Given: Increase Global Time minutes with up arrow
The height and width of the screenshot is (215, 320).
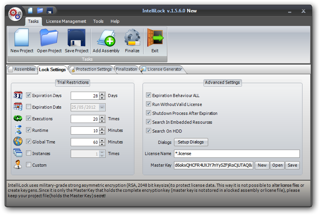Looking at the screenshot, I should [x=102, y=140].
